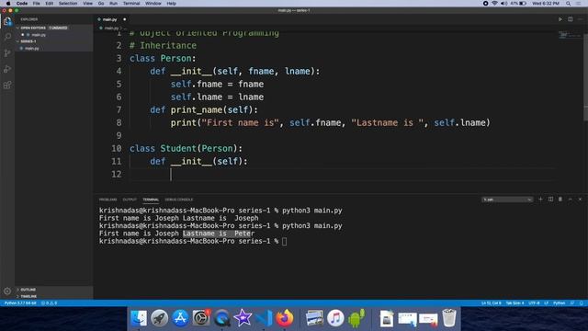This screenshot has height=331, width=588.
Task: Split the terminal panel
Action: (x=550, y=200)
